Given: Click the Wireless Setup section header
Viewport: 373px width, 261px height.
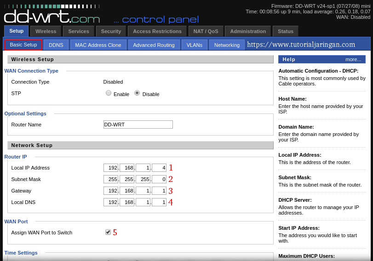Looking at the screenshot, I should click(x=140, y=59).
